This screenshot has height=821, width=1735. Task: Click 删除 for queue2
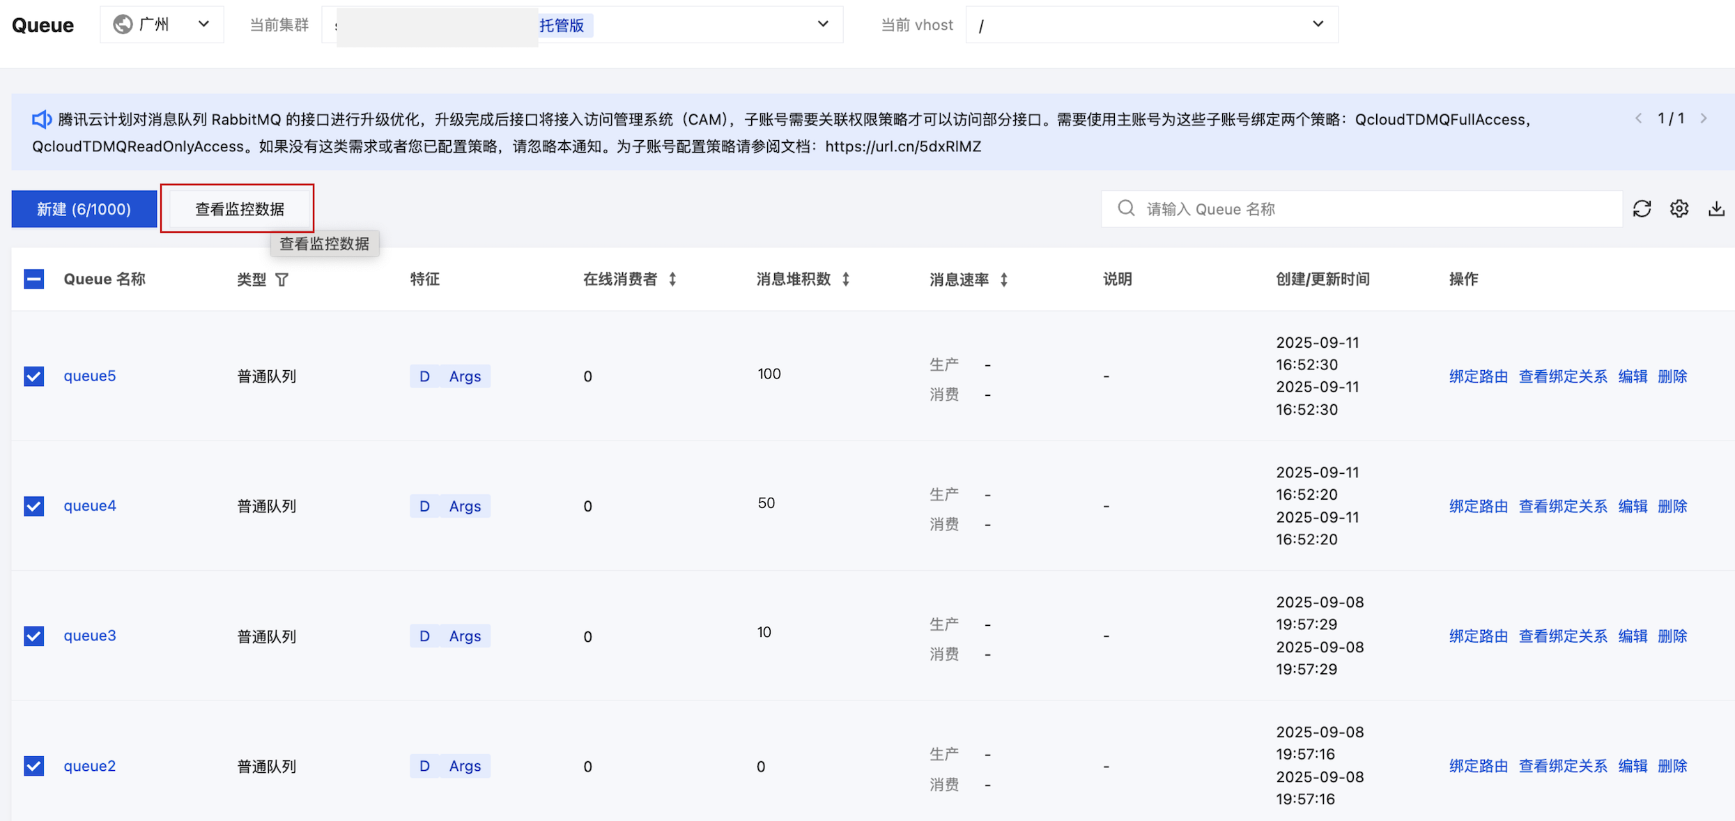[1672, 767]
